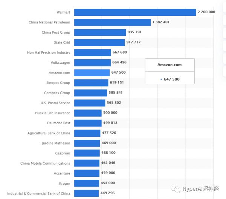Select the China Post Group axis label
The image size is (226, 199).
click(x=56, y=32)
